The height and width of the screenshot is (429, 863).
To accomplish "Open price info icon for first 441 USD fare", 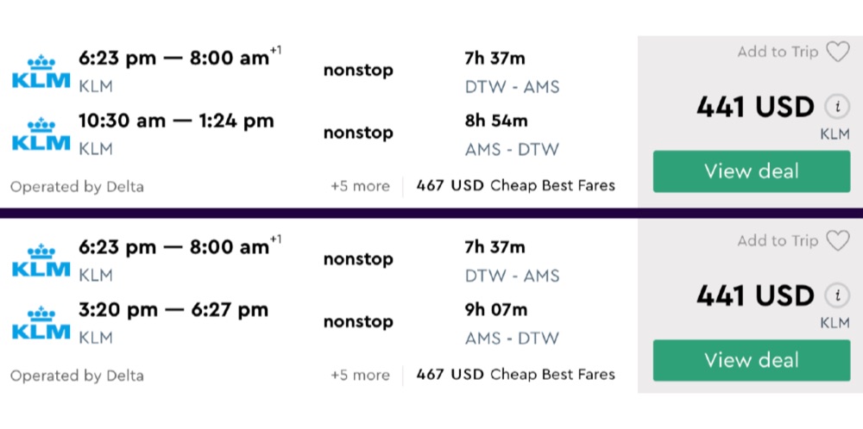I will pos(835,107).
